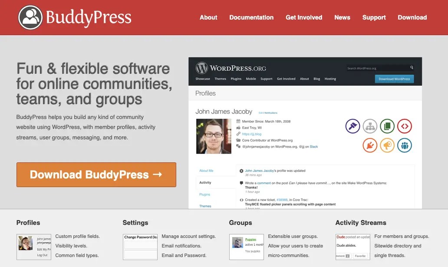This screenshot has height=267, width=448.
Task: Click John James Jacoby's profile photo
Action: coord(214,136)
